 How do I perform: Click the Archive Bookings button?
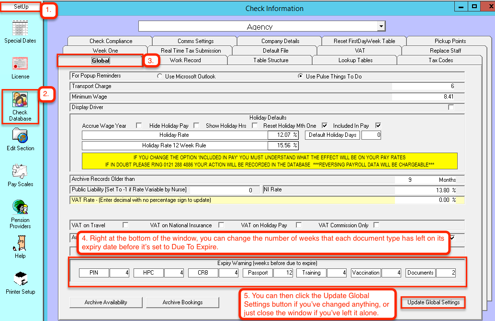pos(182,302)
